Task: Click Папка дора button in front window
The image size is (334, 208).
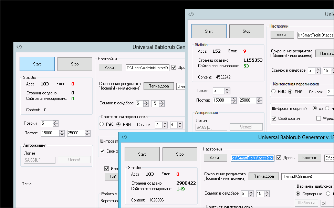Action: click(264, 176)
